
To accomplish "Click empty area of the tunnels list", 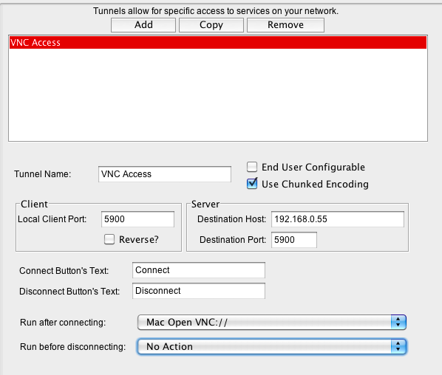I will 217,96.
